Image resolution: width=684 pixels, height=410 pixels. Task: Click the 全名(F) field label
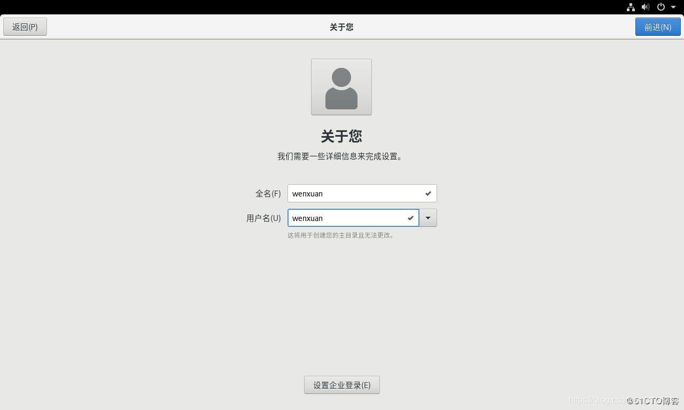coord(268,193)
